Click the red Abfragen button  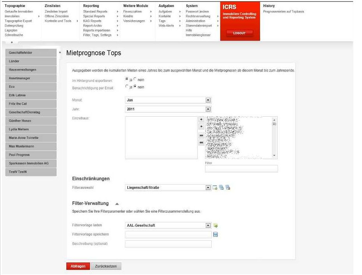pyautogui.click(x=78, y=266)
